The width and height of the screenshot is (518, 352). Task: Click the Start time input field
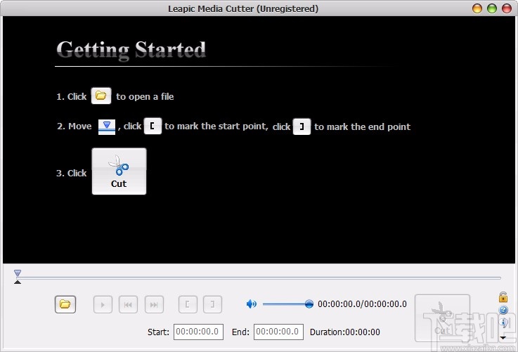(x=198, y=332)
